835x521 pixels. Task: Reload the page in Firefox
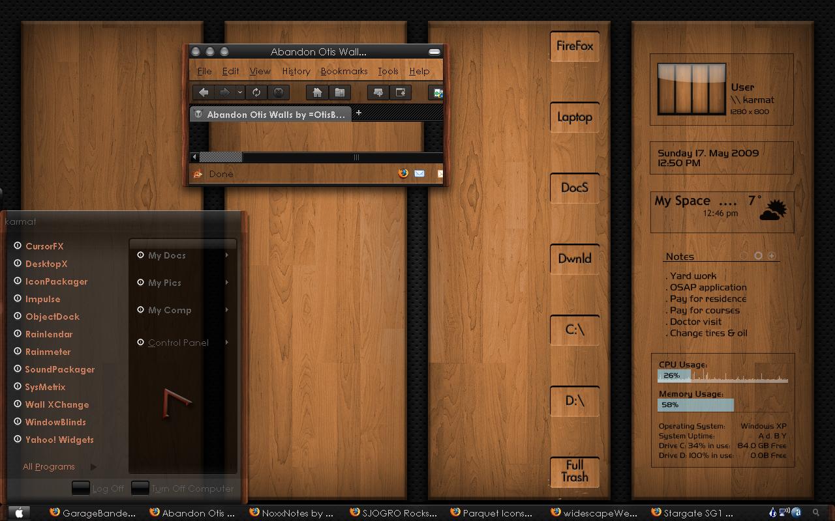(256, 92)
